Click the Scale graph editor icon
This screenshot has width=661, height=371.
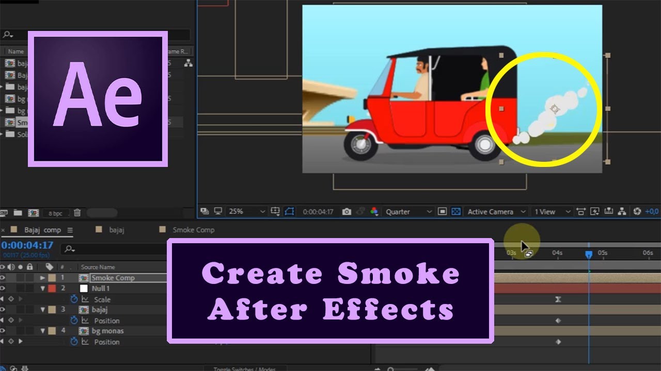coord(85,299)
